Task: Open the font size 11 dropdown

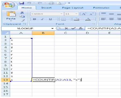Action: (x=76, y=14)
